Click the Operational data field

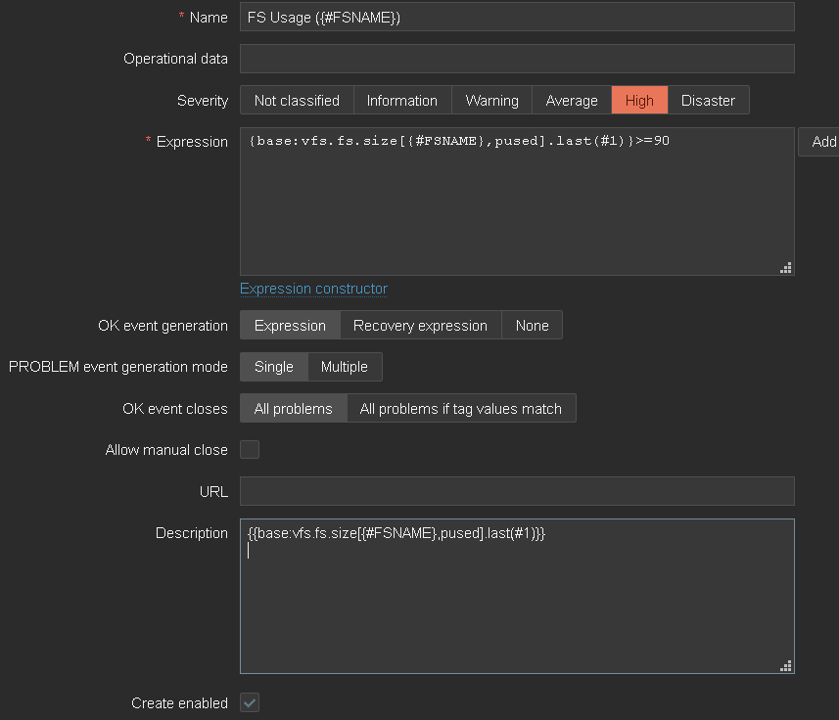click(x=517, y=59)
